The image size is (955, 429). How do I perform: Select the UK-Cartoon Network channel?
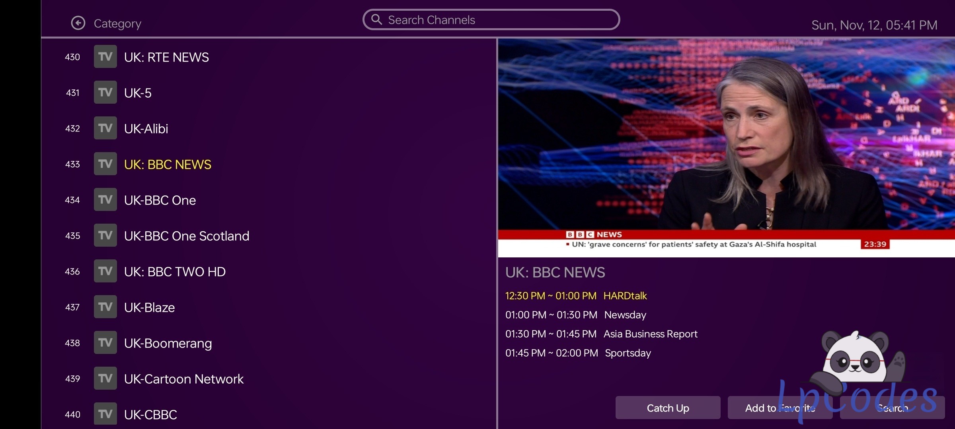click(183, 379)
